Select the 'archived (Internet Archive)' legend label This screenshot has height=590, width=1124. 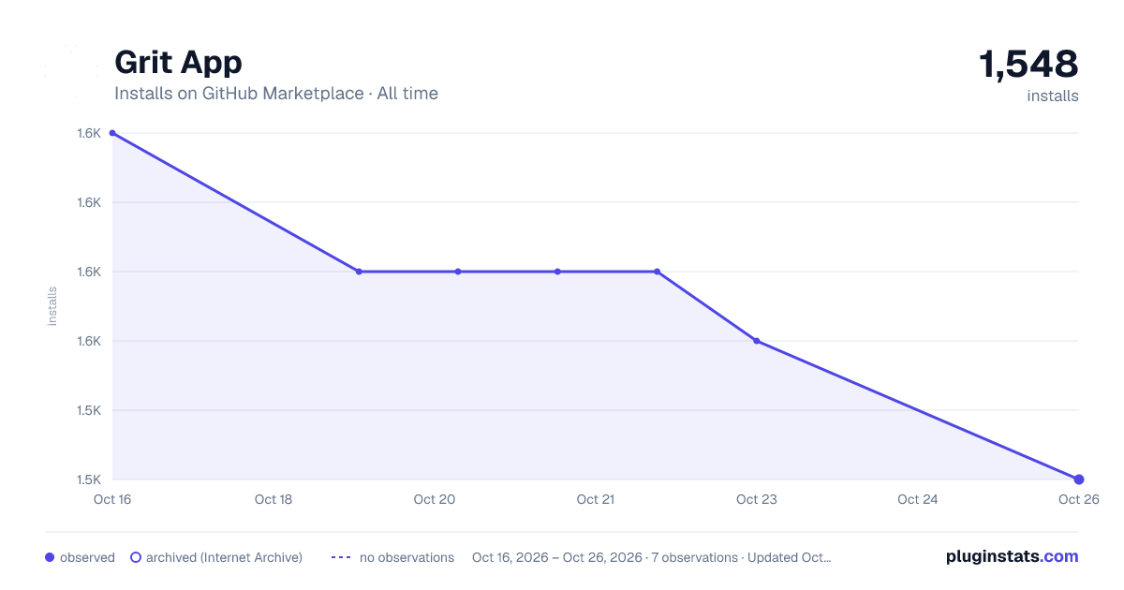click(x=224, y=557)
